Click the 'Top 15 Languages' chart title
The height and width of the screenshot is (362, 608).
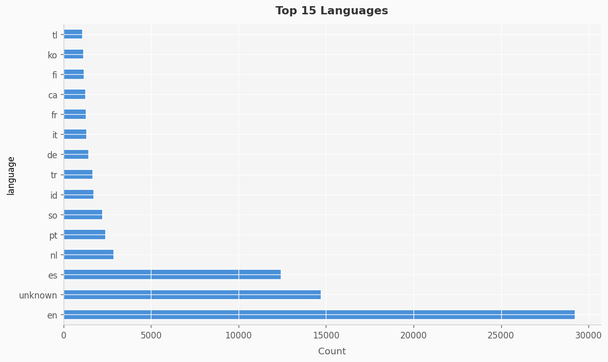click(x=331, y=11)
